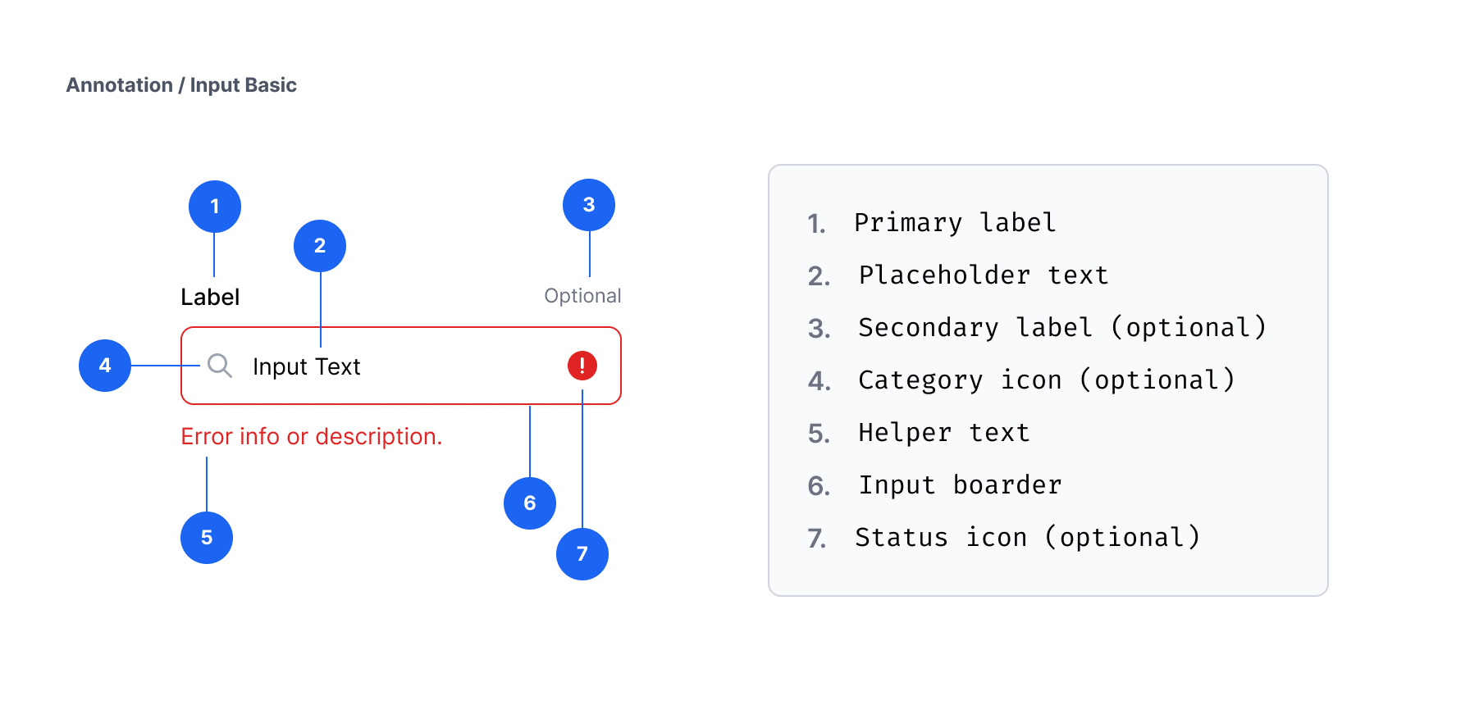Click annotation marker number 7
Image resolution: width=1470 pixels, height=705 pixels.
point(582,554)
